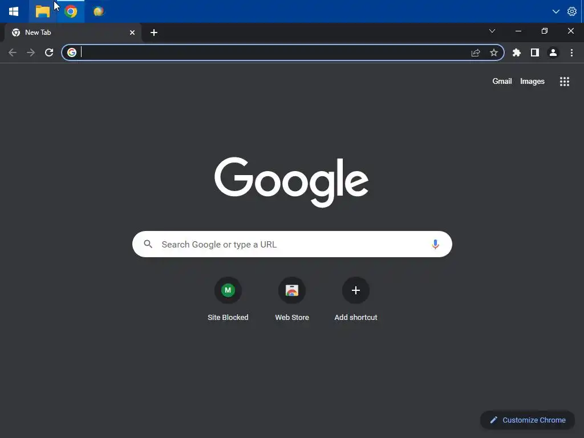Go back using the back arrow
The image size is (584, 438).
click(13, 52)
